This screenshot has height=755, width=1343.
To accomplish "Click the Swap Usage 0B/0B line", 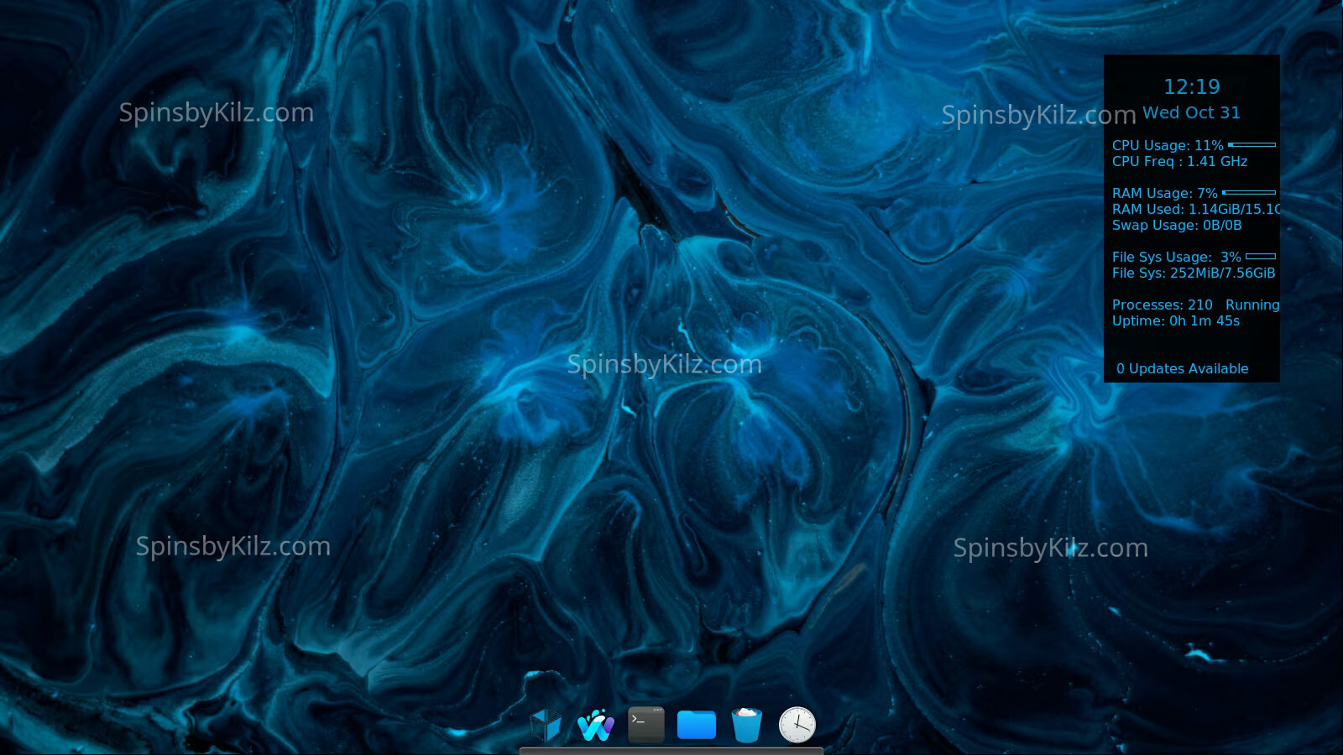I will click(1176, 226).
